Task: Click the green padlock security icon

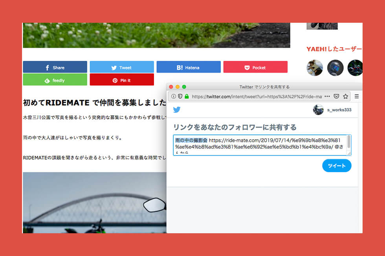Action: (x=187, y=96)
